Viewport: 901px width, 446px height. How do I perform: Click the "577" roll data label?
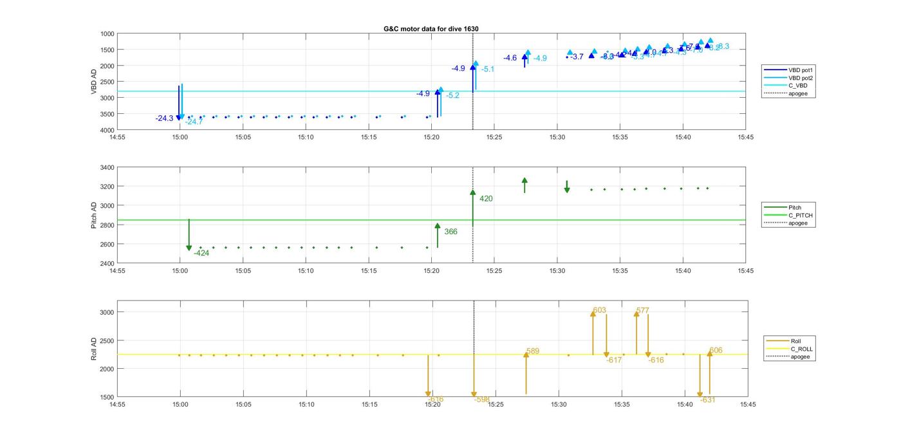[x=642, y=311]
